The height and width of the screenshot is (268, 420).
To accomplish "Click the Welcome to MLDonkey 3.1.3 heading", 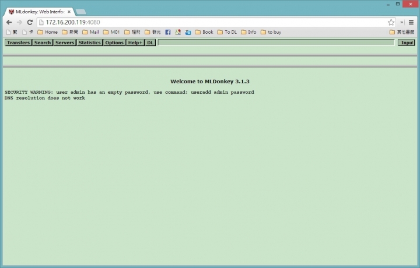I will [210, 82].
